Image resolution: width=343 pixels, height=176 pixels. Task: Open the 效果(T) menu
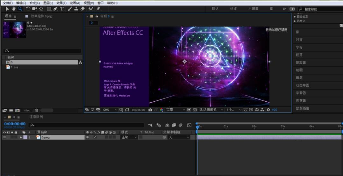click(61, 3)
